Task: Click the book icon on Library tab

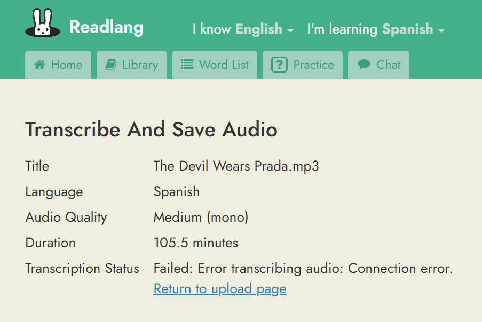Action: [x=111, y=65]
